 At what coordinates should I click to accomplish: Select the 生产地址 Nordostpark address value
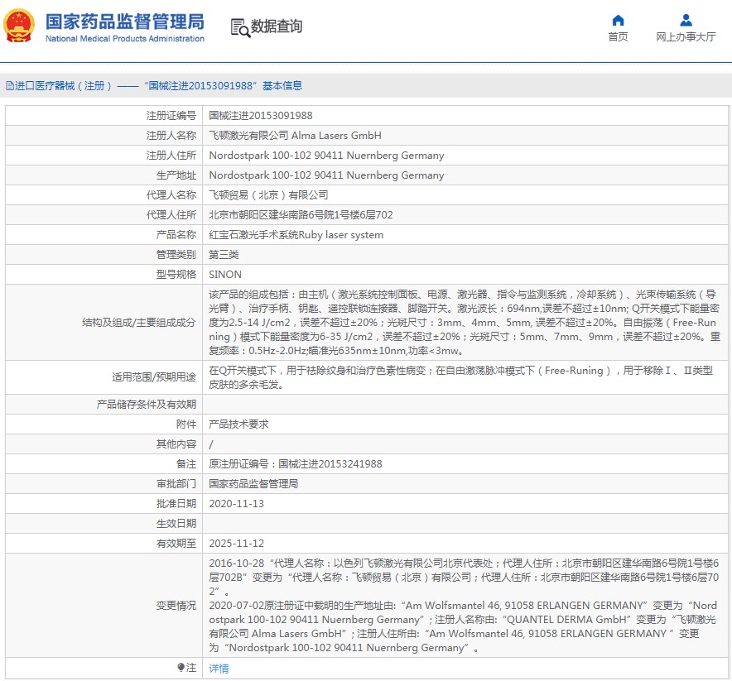pyautogui.click(x=326, y=175)
